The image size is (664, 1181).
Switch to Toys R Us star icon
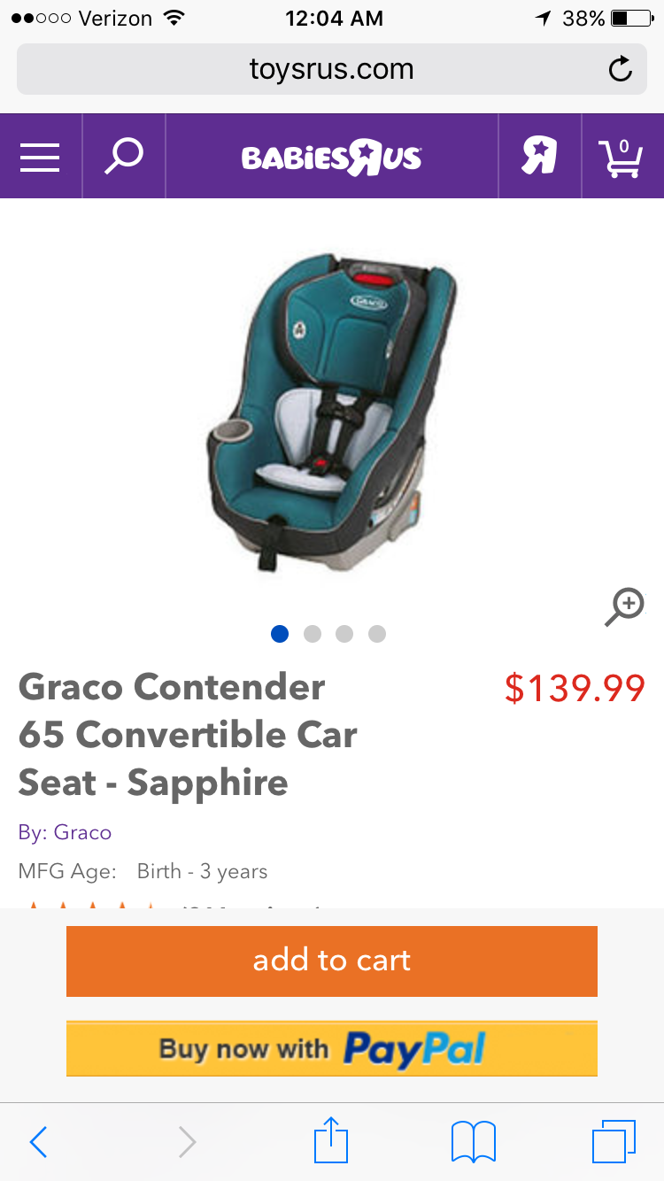[539, 156]
